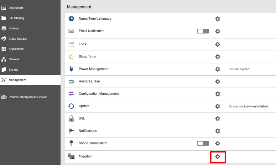Select Storage in the sidebar
The image size is (276, 165).
tap(14, 28)
